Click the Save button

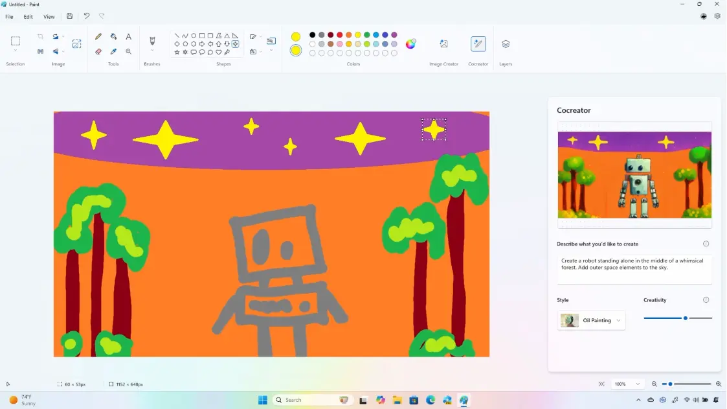pos(70,16)
